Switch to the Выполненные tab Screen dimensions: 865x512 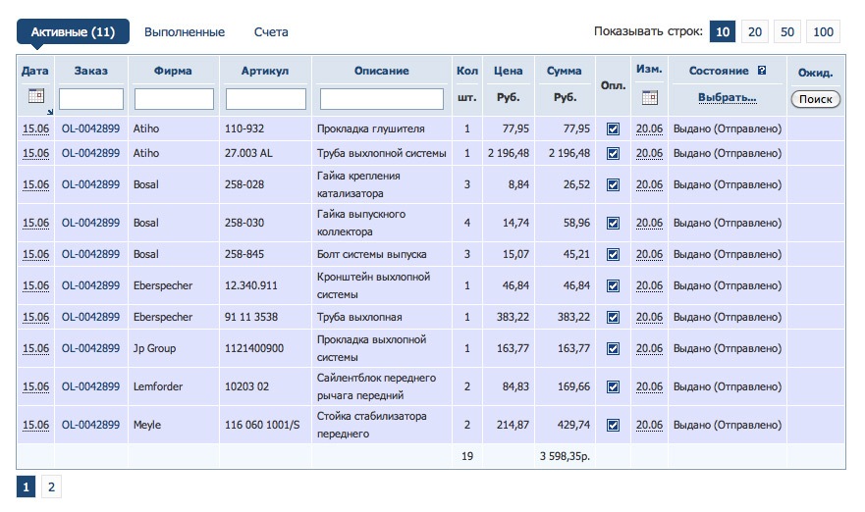185,32
